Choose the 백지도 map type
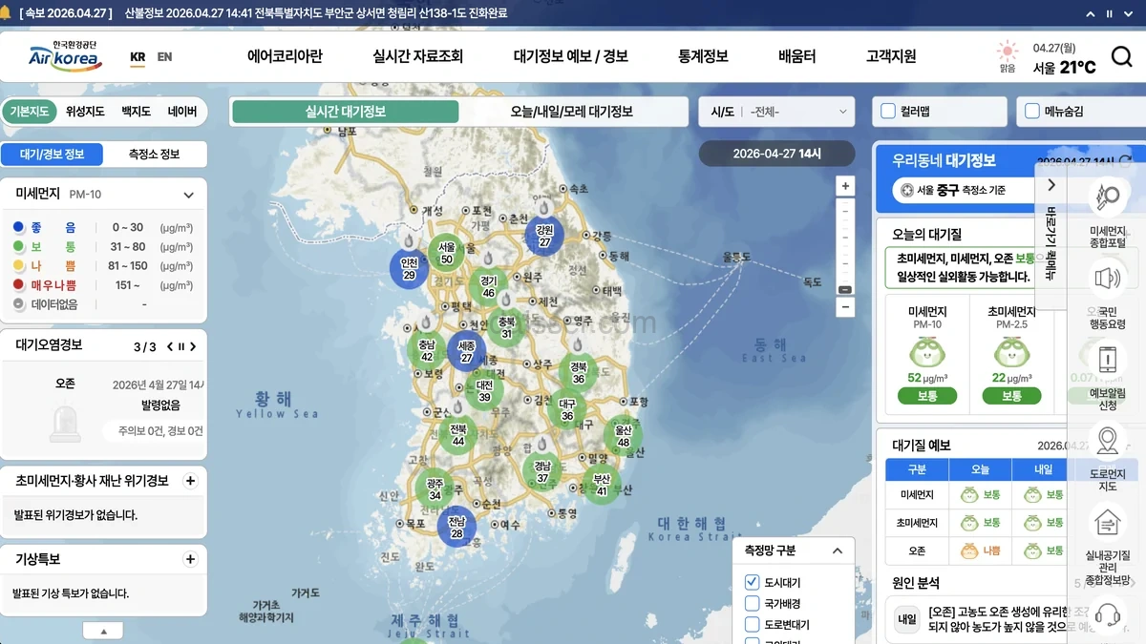Screen dimensions: 1146x644 coord(137,112)
